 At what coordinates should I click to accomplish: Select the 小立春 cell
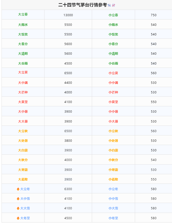113,15
